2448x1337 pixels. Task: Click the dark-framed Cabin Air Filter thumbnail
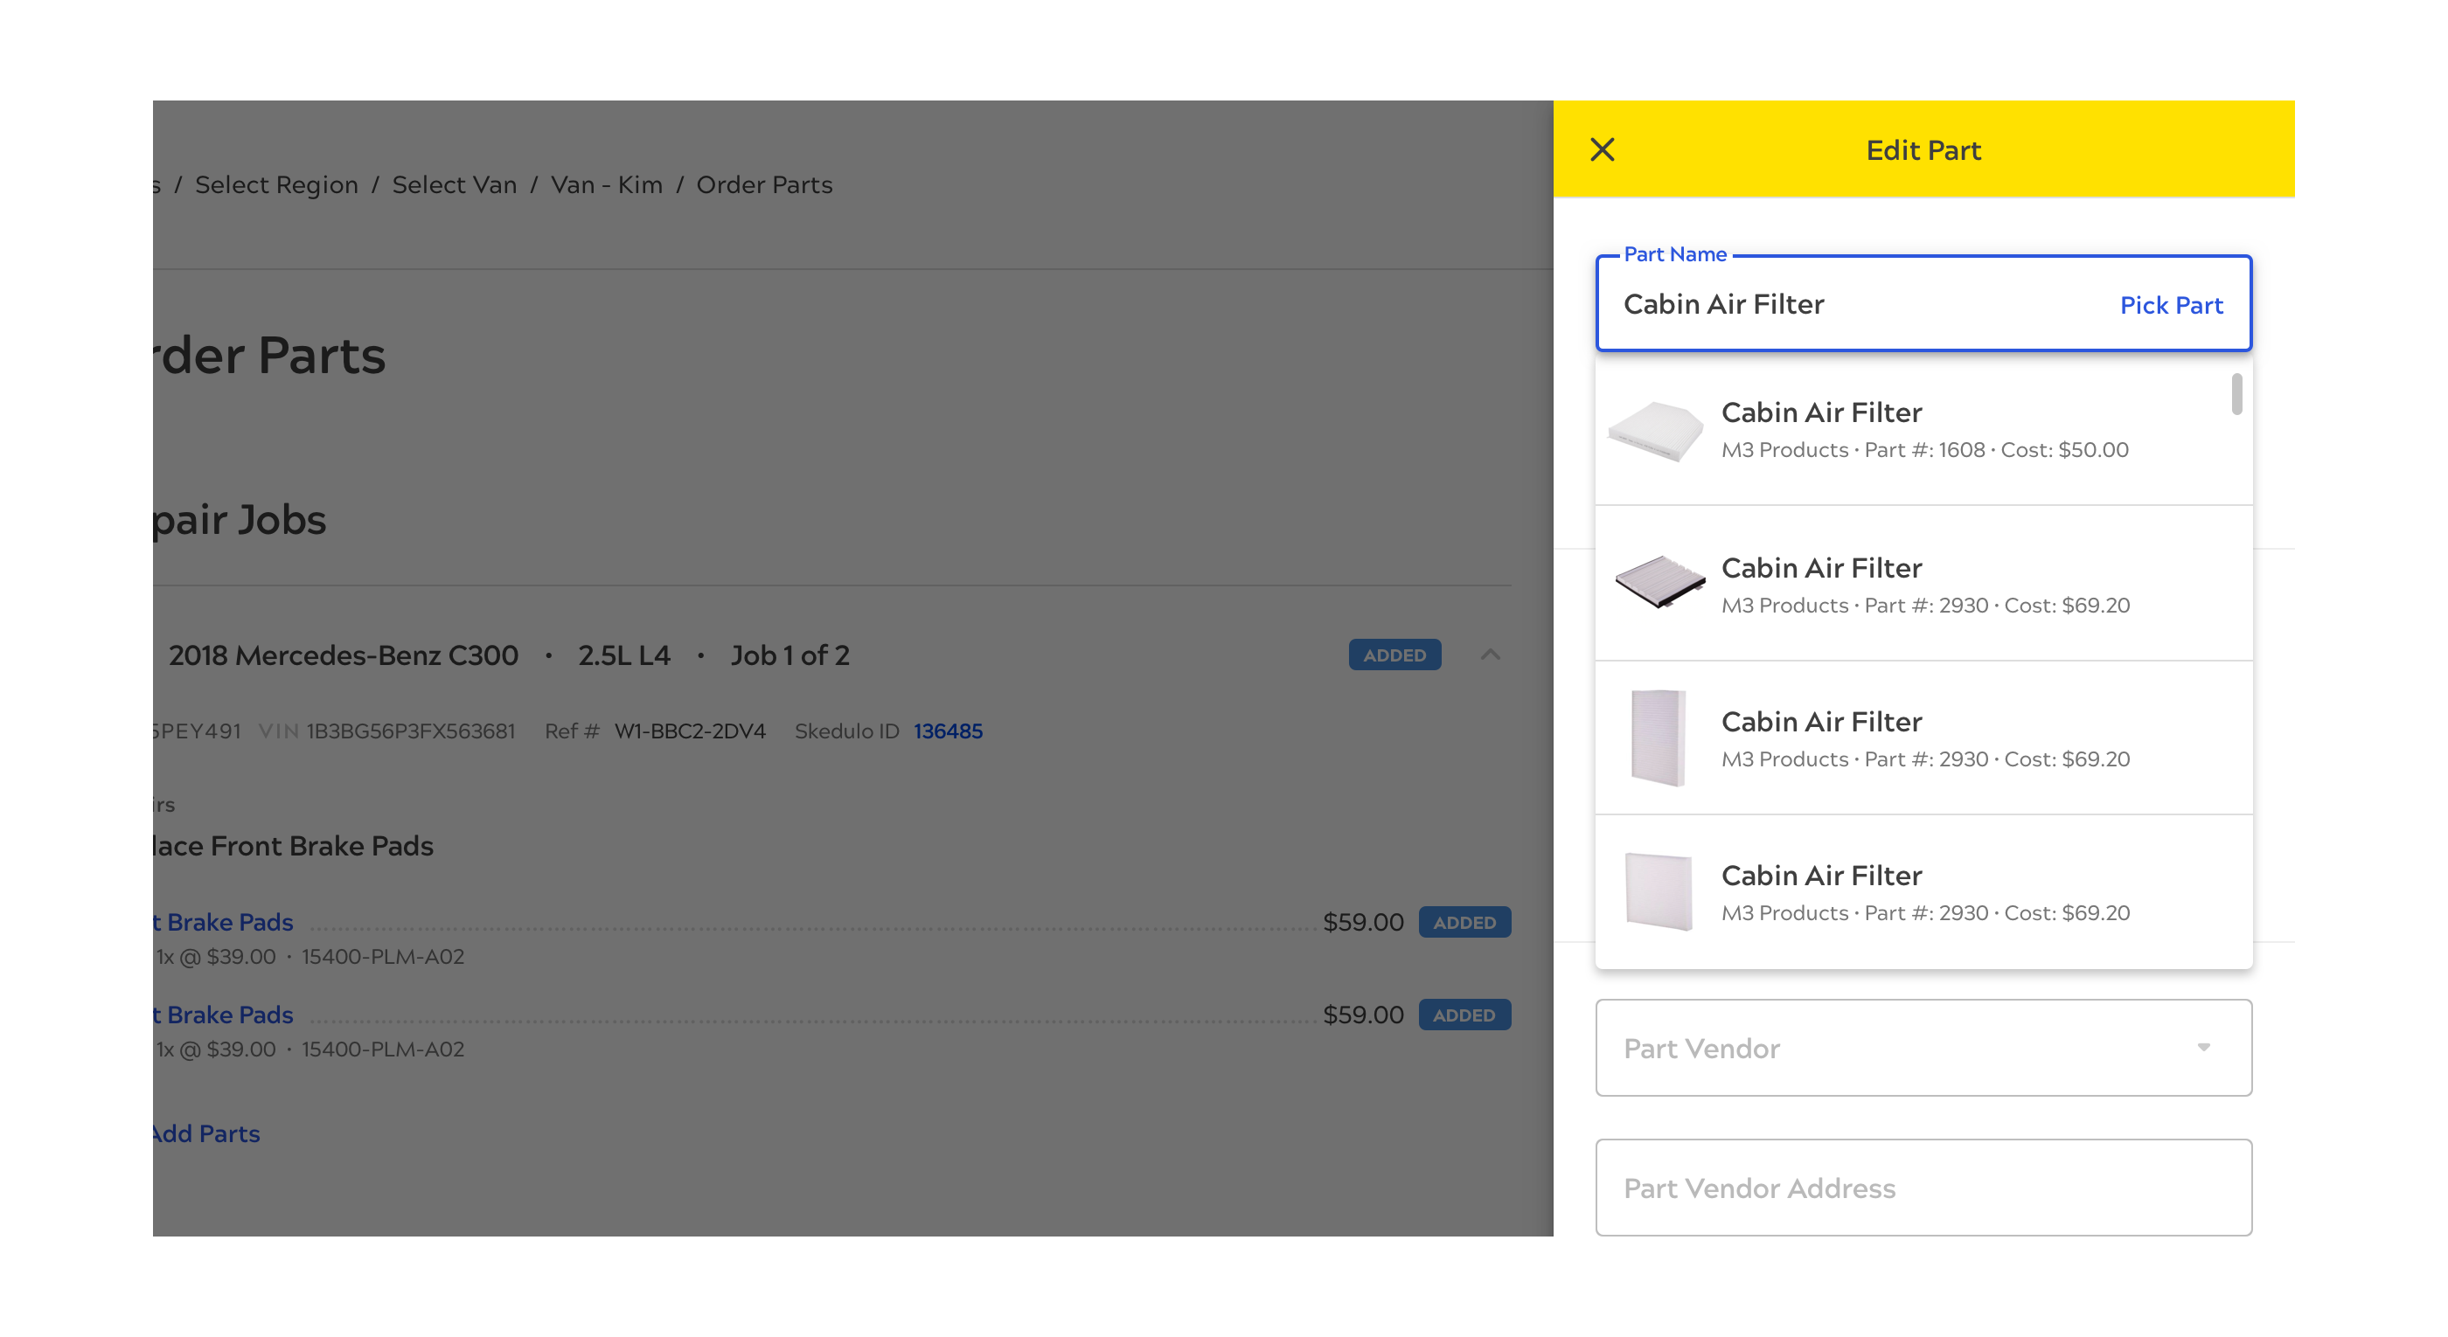coord(1659,582)
